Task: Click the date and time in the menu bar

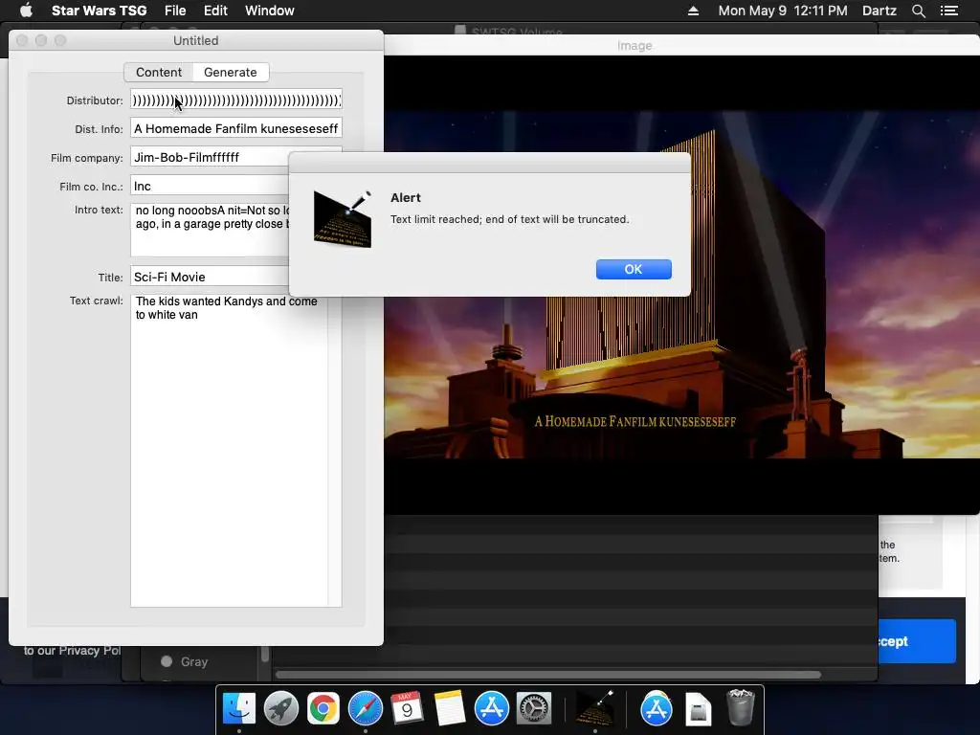Action: point(783,11)
